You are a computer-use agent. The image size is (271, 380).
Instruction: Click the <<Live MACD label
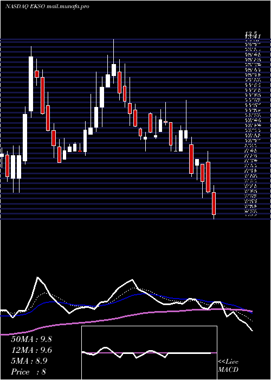pyautogui.click(x=228, y=365)
